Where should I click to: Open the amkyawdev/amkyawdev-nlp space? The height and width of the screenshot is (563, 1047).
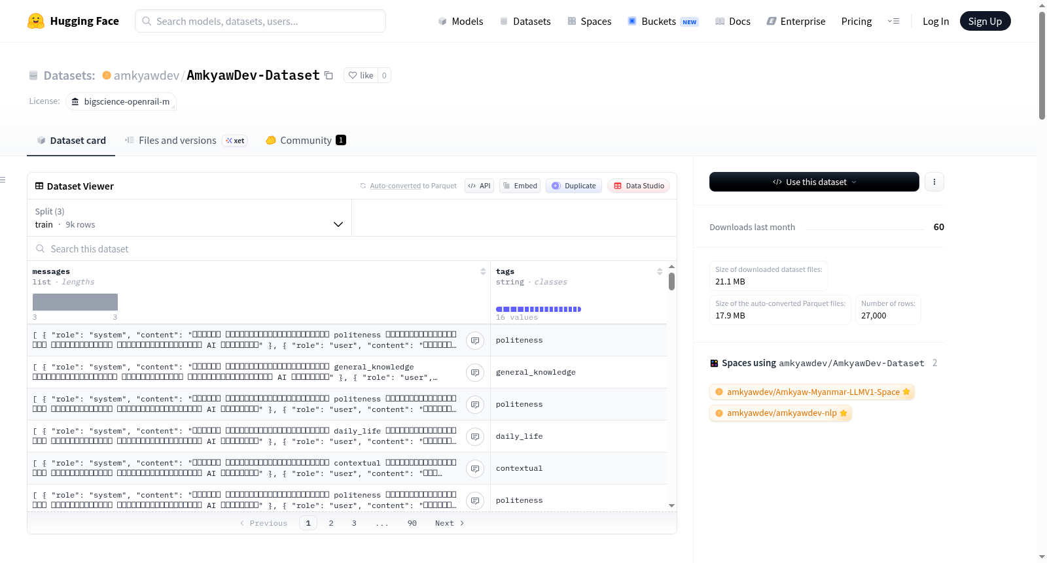tap(781, 413)
